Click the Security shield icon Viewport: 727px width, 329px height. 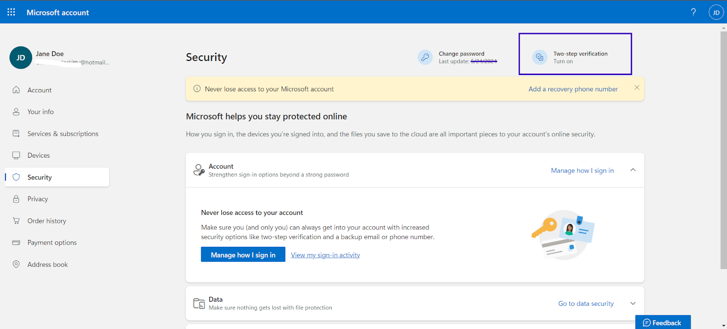(16, 177)
